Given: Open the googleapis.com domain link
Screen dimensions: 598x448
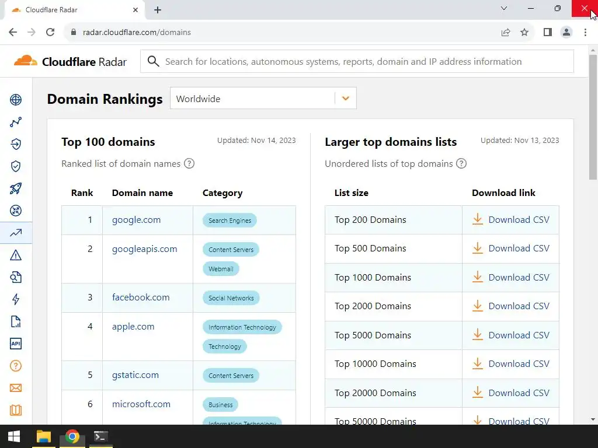Looking at the screenshot, I should [x=145, y=249].
